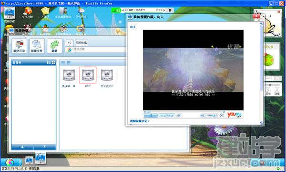The width and height of the screenshot is (286, 172).
Task: Click the 视频收藏 breadcrumb tab
Action: pos(82,43)
